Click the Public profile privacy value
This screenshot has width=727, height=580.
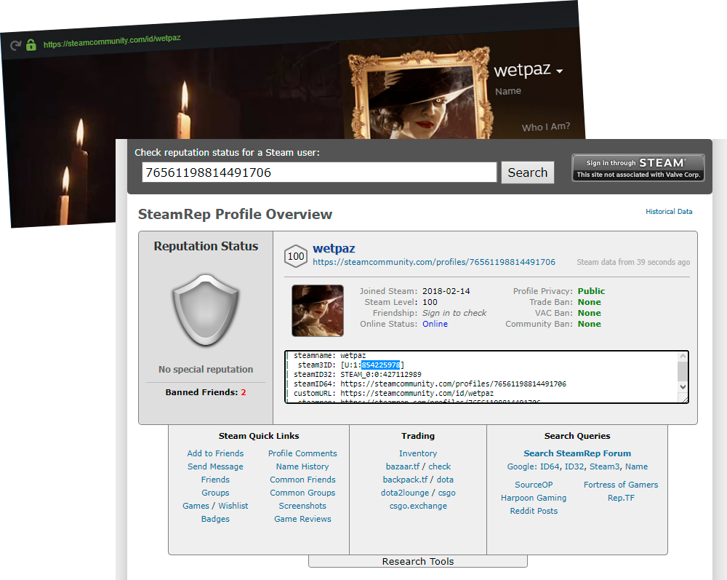591,291
